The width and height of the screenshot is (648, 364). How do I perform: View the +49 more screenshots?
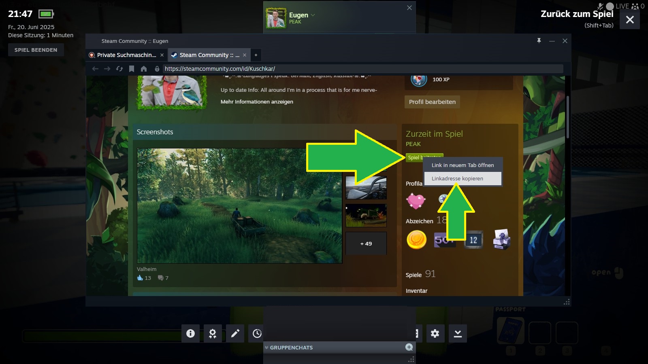pyautogui.click(x=366, y=243)
